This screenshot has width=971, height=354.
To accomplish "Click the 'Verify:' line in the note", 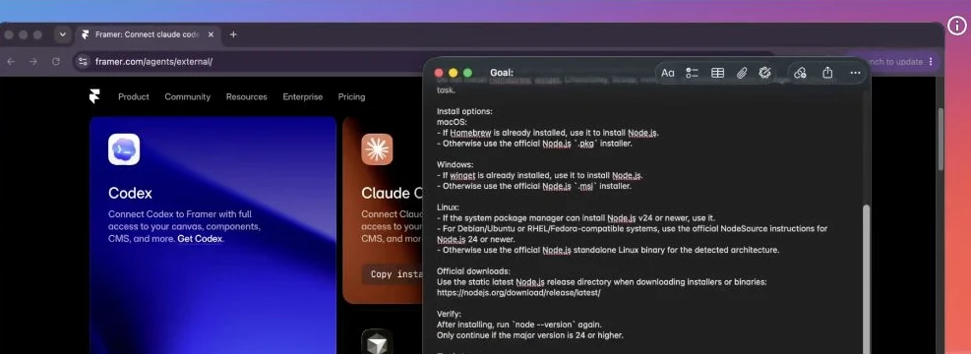I will pos(449,314).
